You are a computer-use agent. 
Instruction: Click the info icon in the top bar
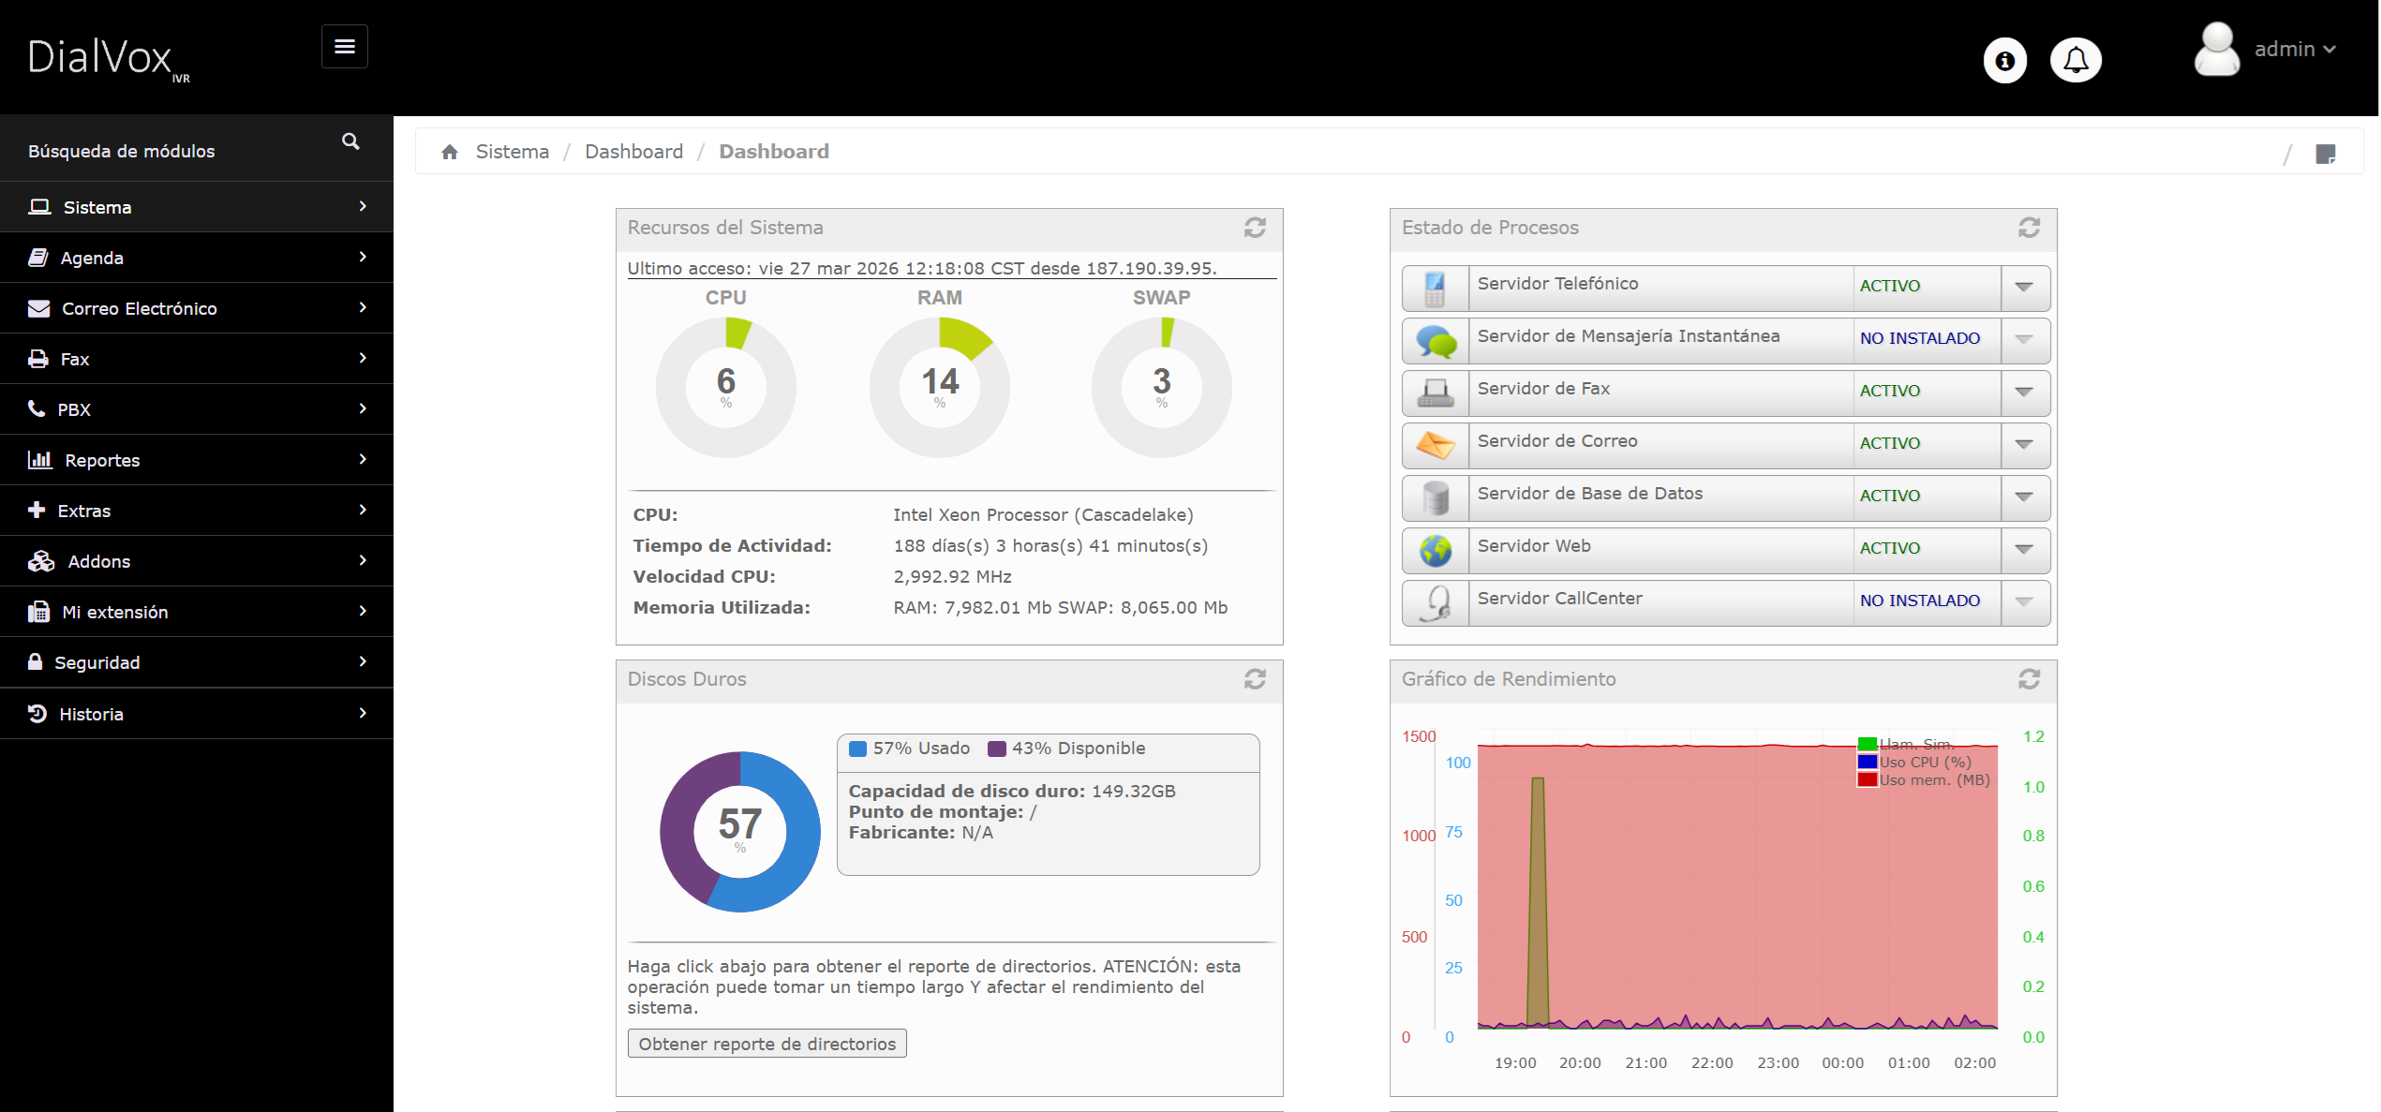coord(2004,60)
